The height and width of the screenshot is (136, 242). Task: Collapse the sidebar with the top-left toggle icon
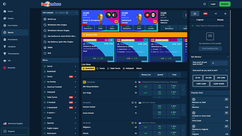point(5,4)
